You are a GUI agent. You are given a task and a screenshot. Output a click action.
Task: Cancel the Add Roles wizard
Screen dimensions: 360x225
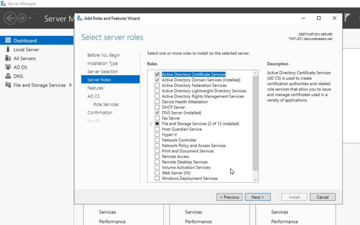pos(322,197)
